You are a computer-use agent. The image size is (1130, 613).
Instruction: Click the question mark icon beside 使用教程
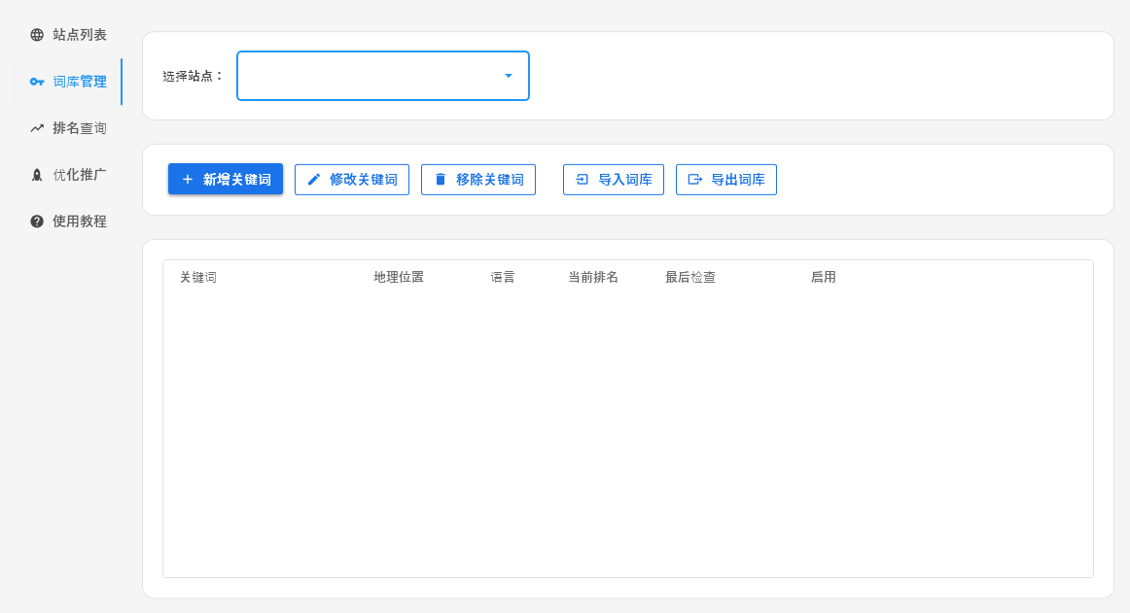coord(37,221)
